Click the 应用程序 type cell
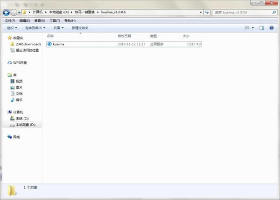This screenshot has width=280, height=200. (x=157, y=44)
